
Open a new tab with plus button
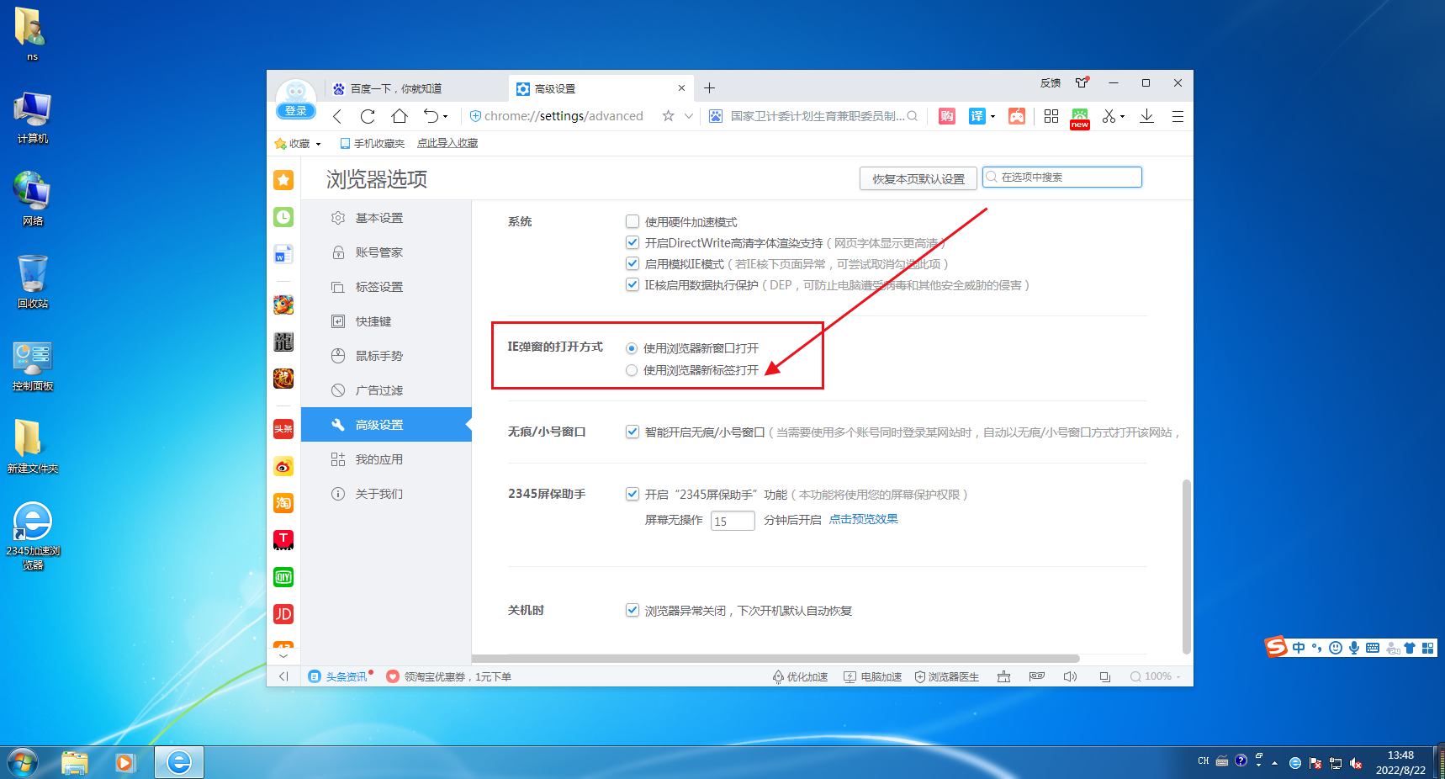pyautogui.click(x=709, y=87)
